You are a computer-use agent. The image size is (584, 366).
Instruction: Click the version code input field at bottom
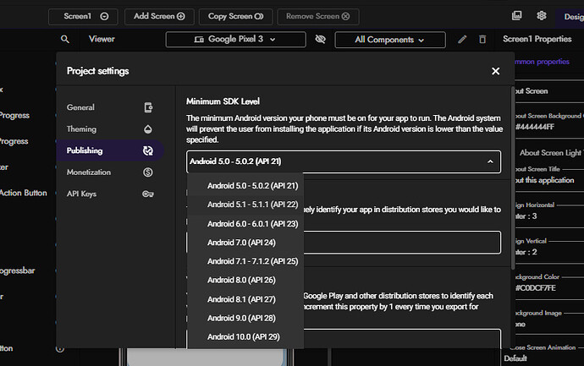point(402,339)
